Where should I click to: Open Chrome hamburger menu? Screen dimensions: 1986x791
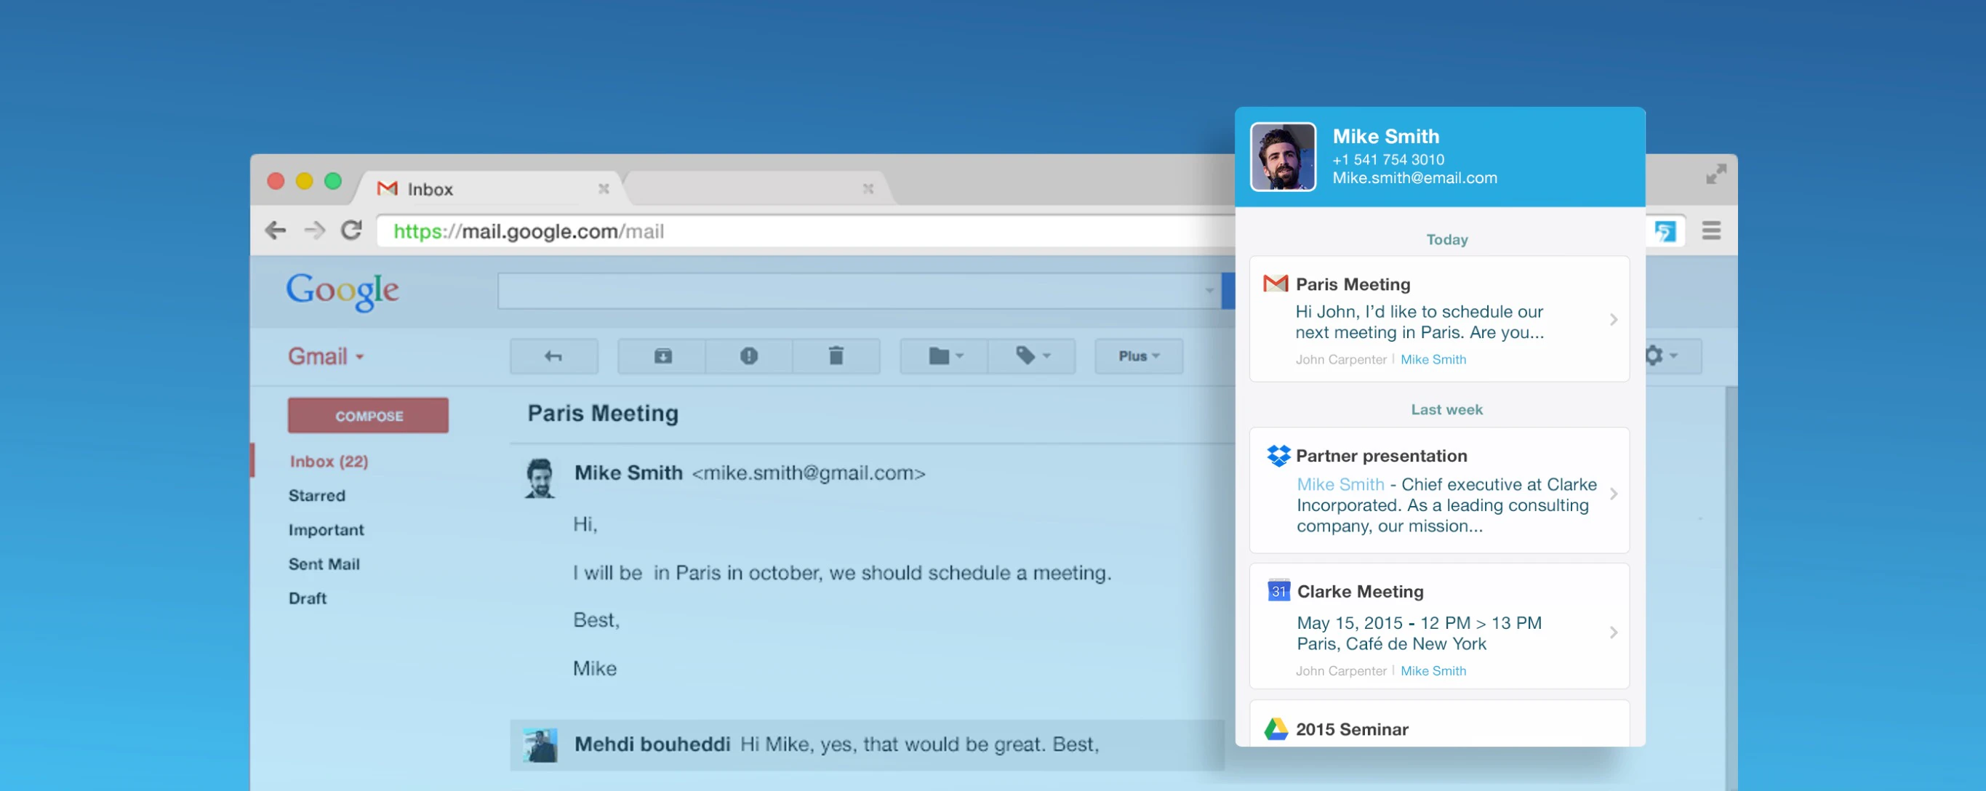pyautogui.click(x=1712, y=230)
